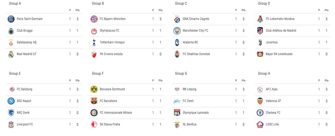Click the Juventus logo icon
Screen dimensions: 335x136
tap(260, 42)
